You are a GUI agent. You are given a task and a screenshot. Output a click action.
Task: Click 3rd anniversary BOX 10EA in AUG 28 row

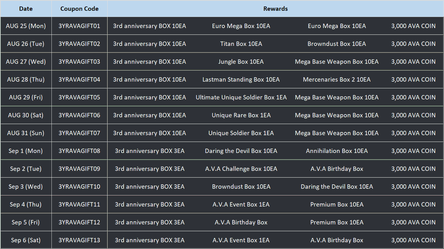tap(149, 79)
